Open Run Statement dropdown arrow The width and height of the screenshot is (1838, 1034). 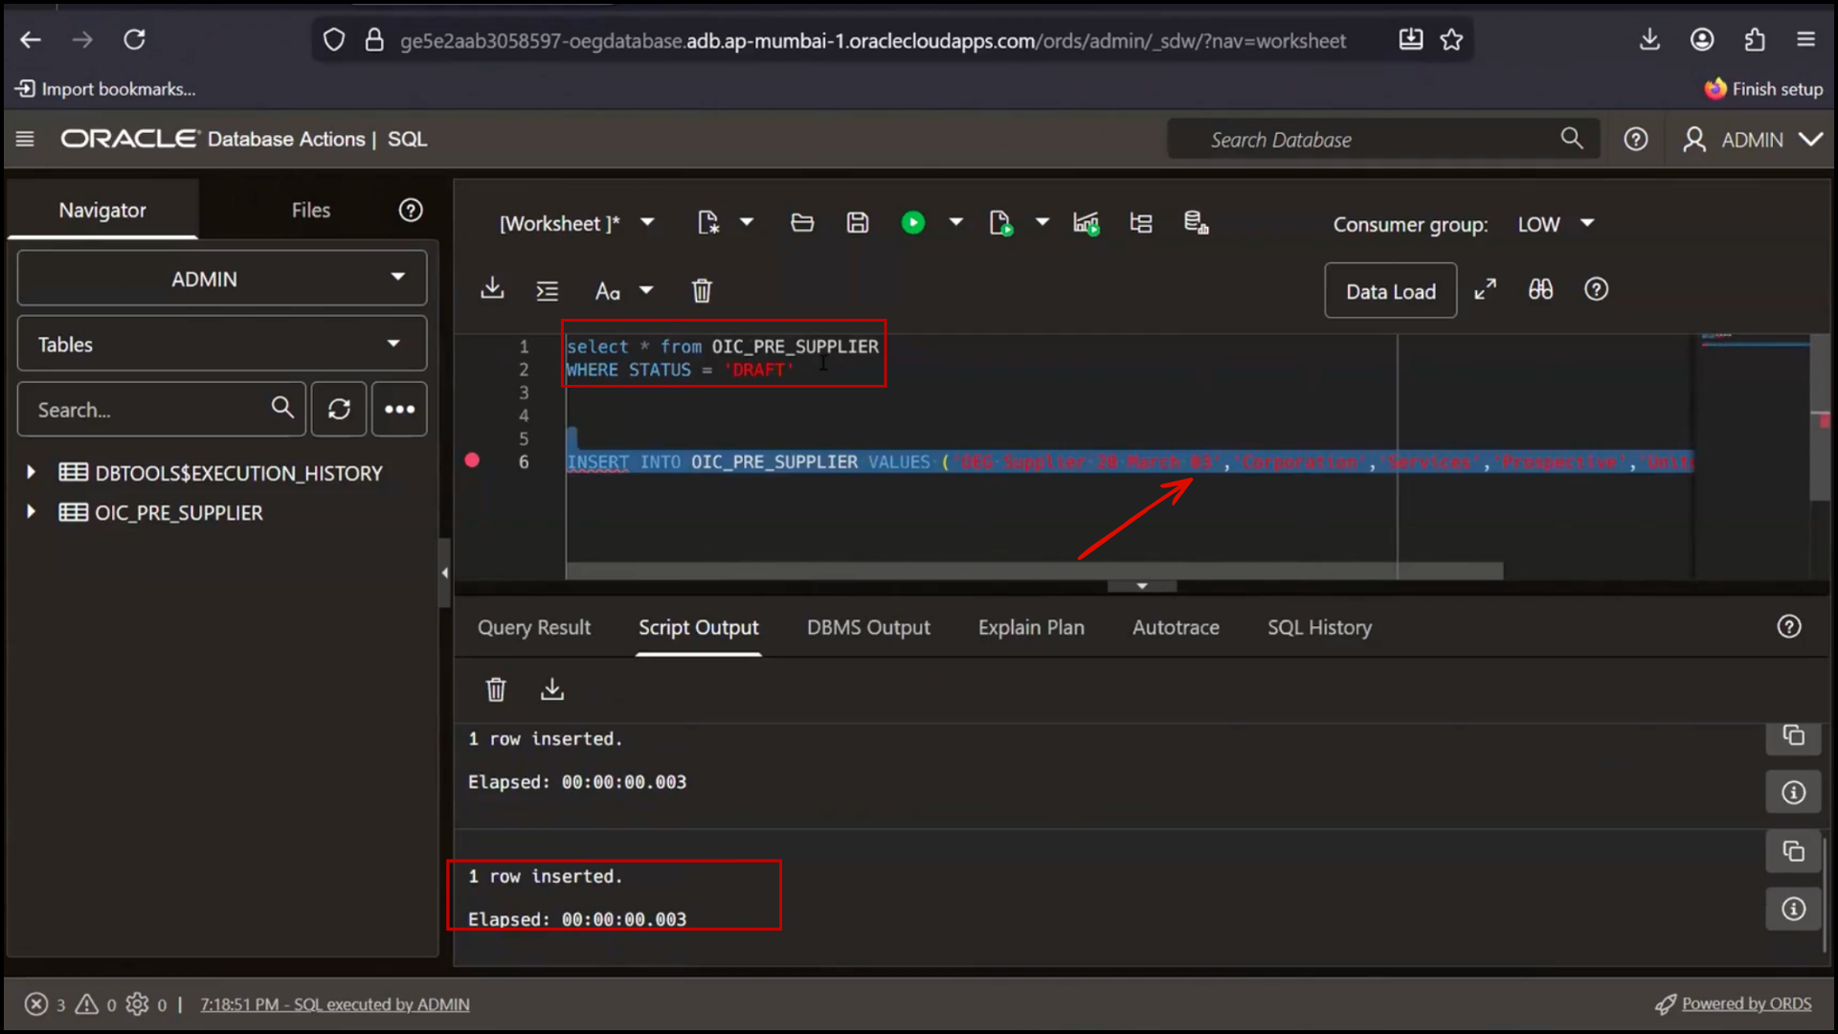pyautogui.click(x=955, y=222)
